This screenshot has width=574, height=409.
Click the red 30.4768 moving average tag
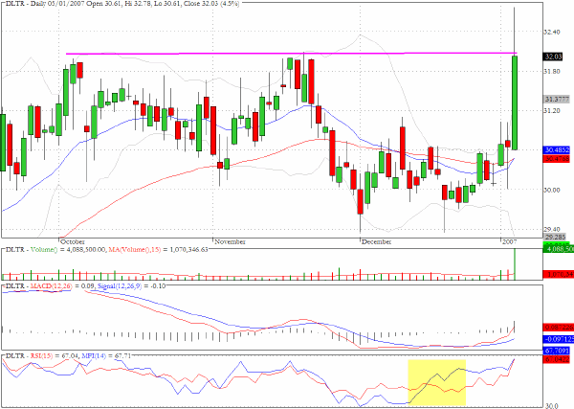557,159
